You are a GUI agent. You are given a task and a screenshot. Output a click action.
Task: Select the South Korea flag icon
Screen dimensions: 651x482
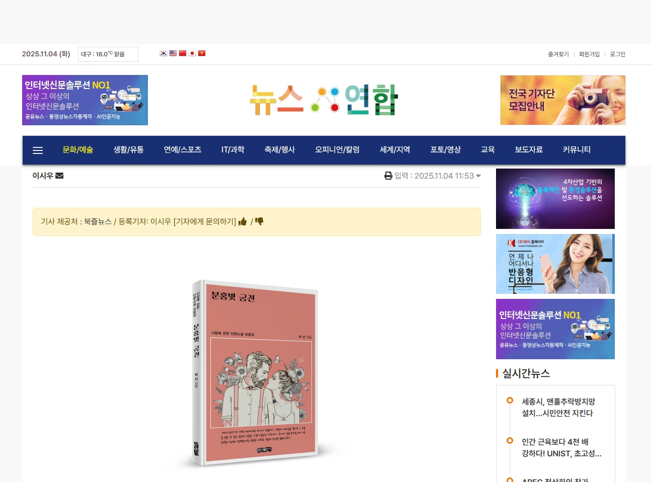[x=164, y=53]
